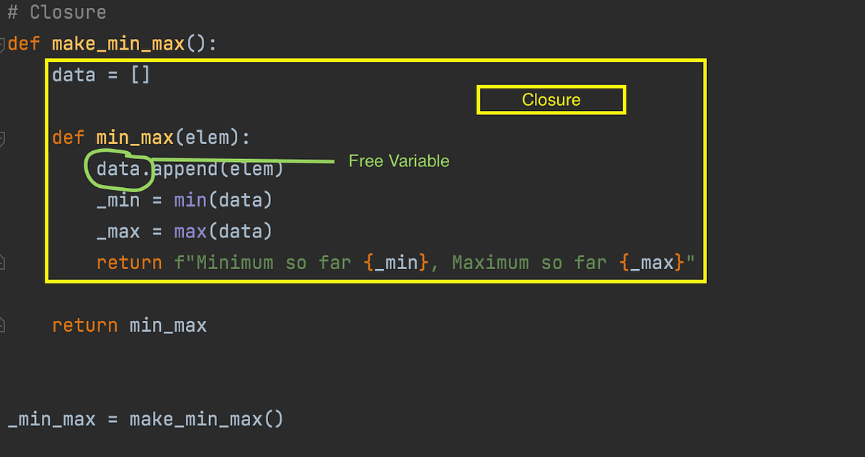The width and height of the screenshot is (865, 457).
Task: Click the min function call in blue
Action: coord(190,200)
